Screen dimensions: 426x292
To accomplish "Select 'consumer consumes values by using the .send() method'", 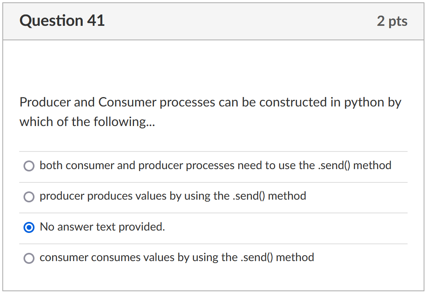I will click(29, 258).
